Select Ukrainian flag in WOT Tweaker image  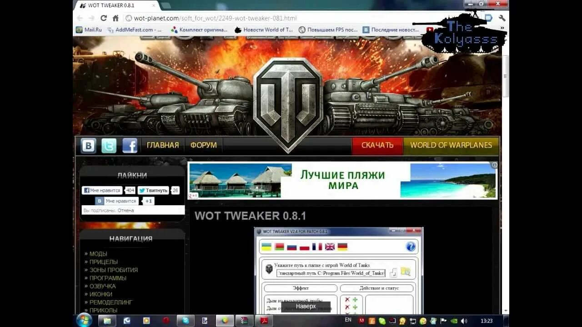coord(266,247)
